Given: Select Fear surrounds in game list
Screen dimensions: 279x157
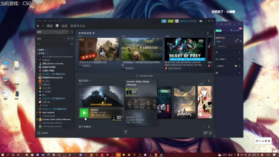Looking at the screenshot, I should (x=51, y=63).
